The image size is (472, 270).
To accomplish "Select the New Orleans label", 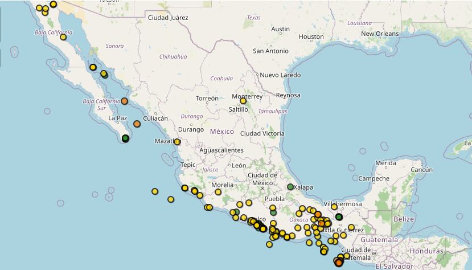I will 380,34.
